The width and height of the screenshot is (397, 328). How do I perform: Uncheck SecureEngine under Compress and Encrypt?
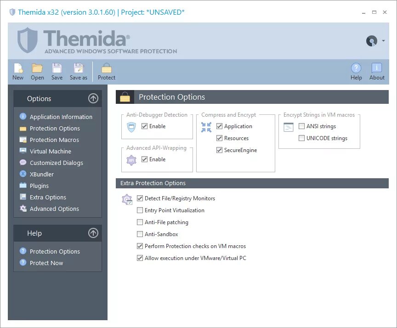point(220,150)
